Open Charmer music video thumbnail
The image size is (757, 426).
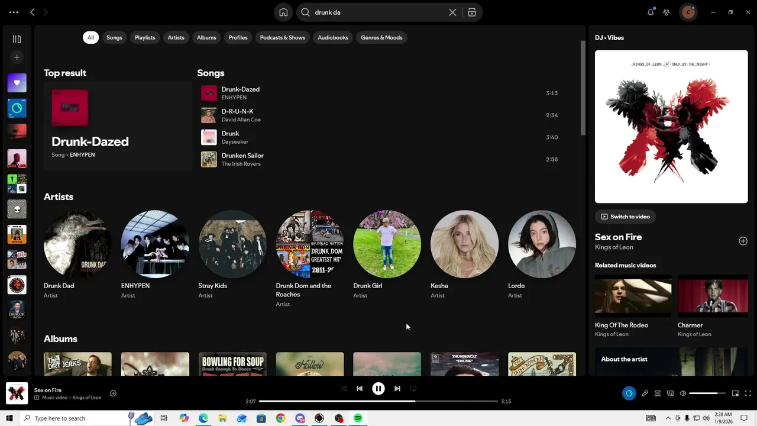713,296
